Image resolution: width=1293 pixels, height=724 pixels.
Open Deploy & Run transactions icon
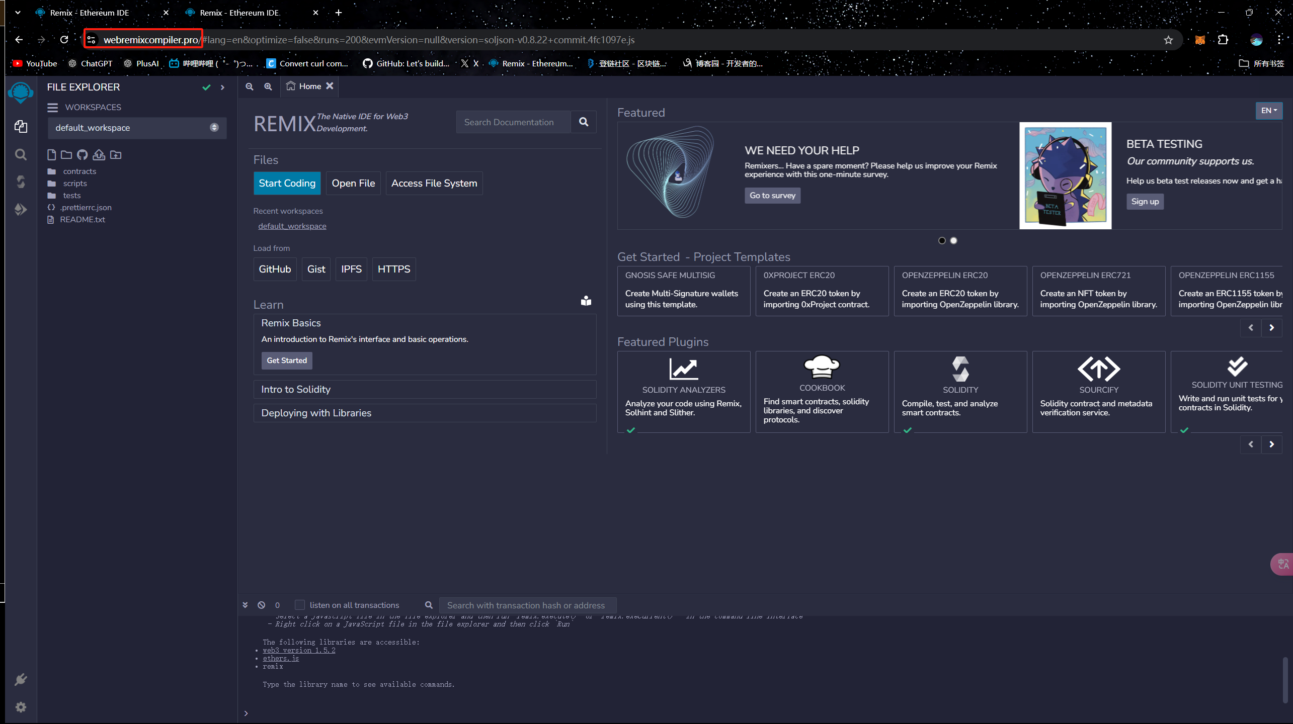pos(21,209)
